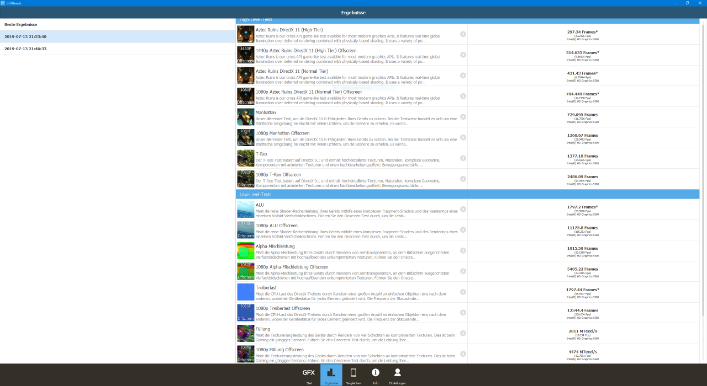
Task: Expand details arrow for 1080p Manhattan Offscreen
Action: (463, 137)
